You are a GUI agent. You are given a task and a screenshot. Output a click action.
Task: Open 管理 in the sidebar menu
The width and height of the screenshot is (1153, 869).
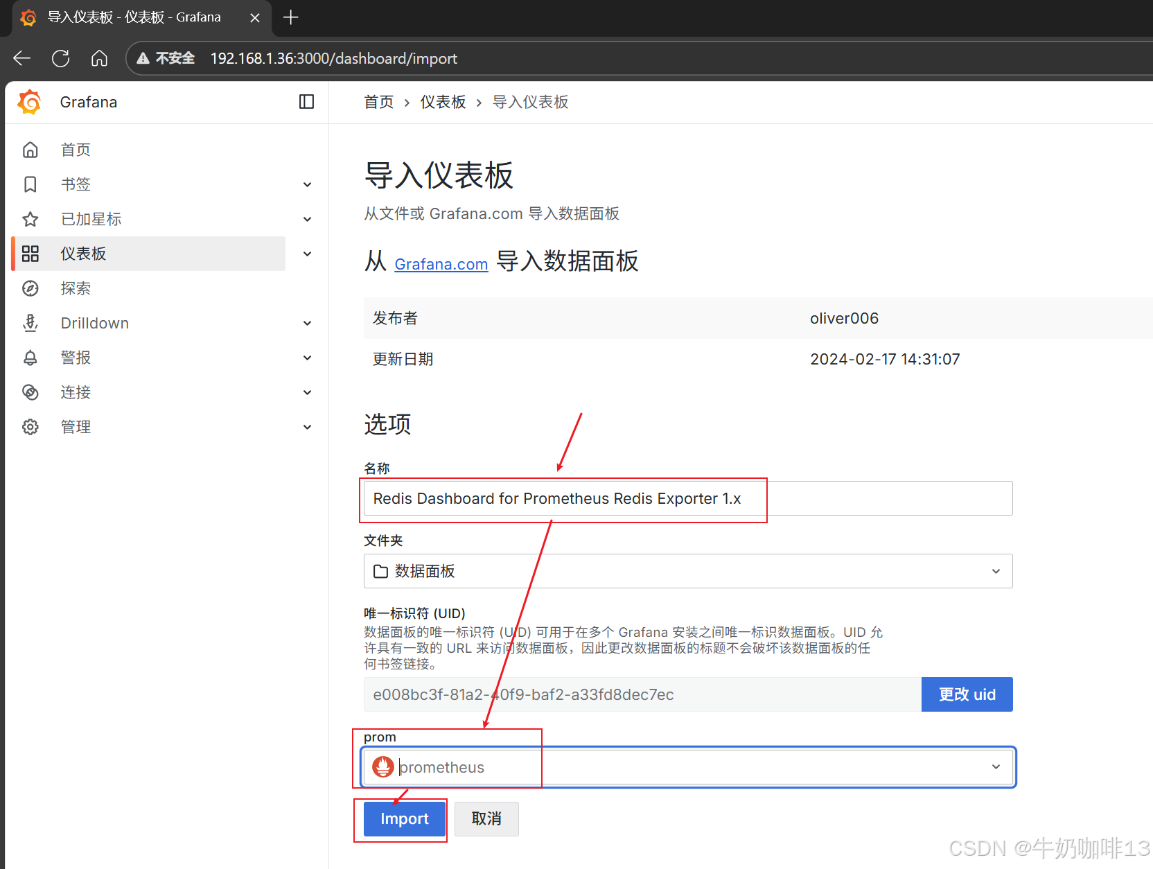76,427
